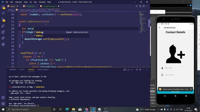Open the Manage gear in activity bar
The height and width of the screenshot is (112, 200).
(x=3, y=104)
